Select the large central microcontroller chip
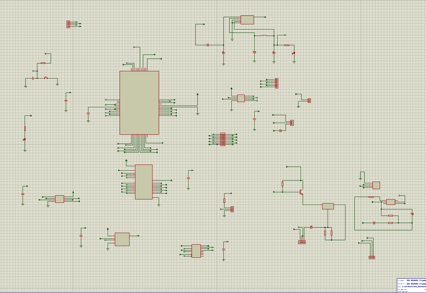 pos(139,103)
